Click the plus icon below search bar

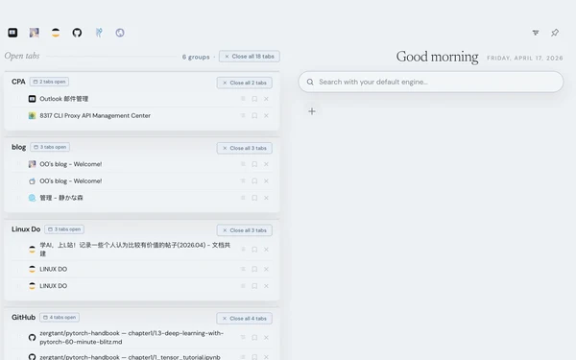coord(312,111)
